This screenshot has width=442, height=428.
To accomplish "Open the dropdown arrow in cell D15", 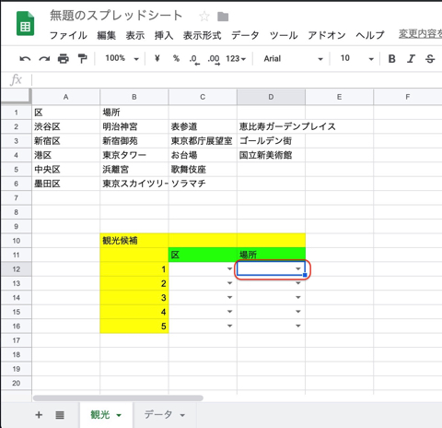I will pos(298,312).
